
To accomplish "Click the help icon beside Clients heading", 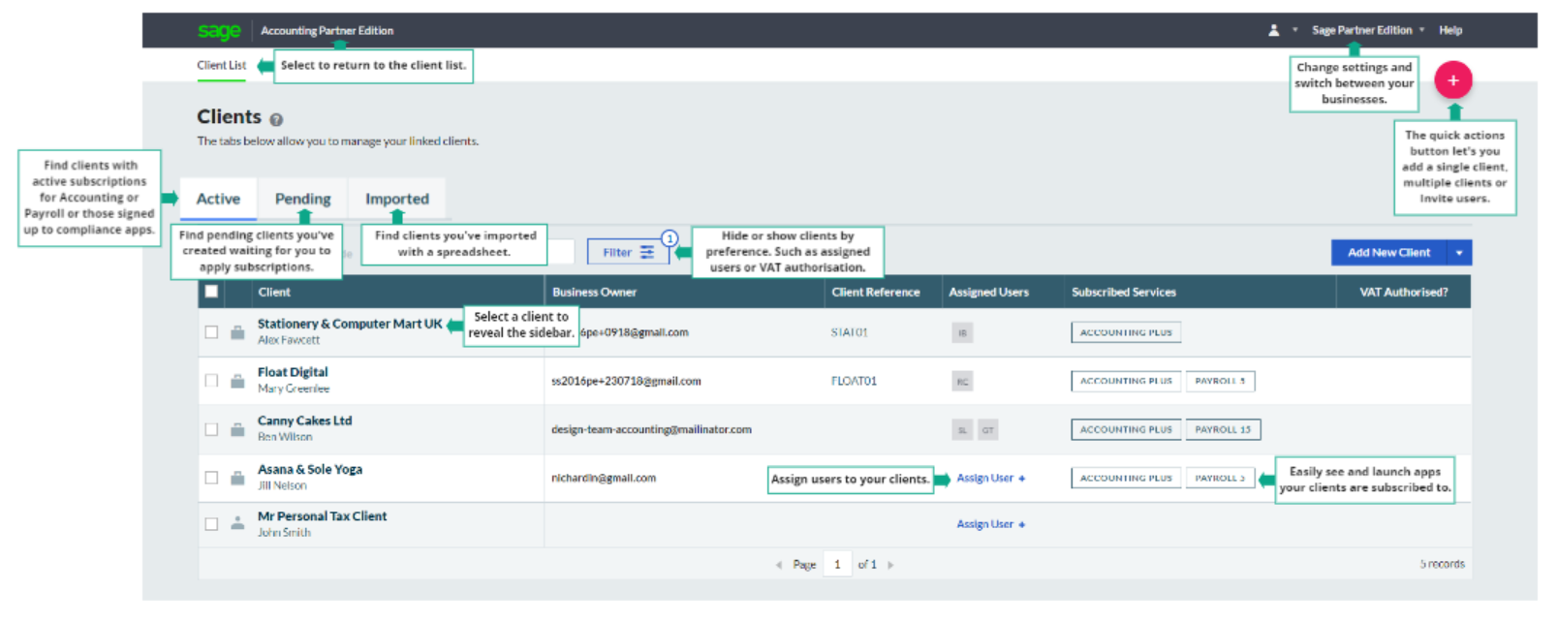I will (276, 120).
